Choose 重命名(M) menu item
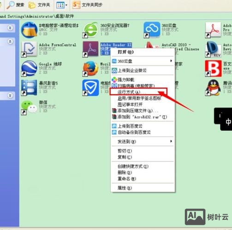This screenshot has width=232, height=230. (143, 178)
